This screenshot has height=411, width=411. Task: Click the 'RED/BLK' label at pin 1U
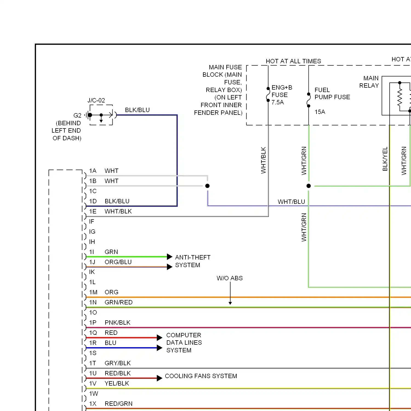tap(118, 373)
